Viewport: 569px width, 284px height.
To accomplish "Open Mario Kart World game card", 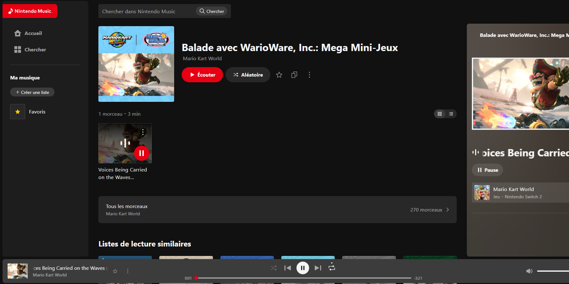I will pyautogui.click(x=520, y=193).
